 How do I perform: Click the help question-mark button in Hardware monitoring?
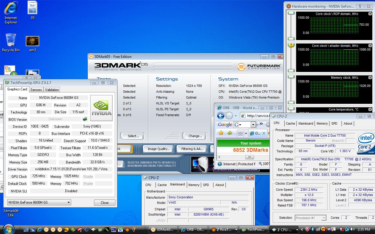(x=360, y=6)
